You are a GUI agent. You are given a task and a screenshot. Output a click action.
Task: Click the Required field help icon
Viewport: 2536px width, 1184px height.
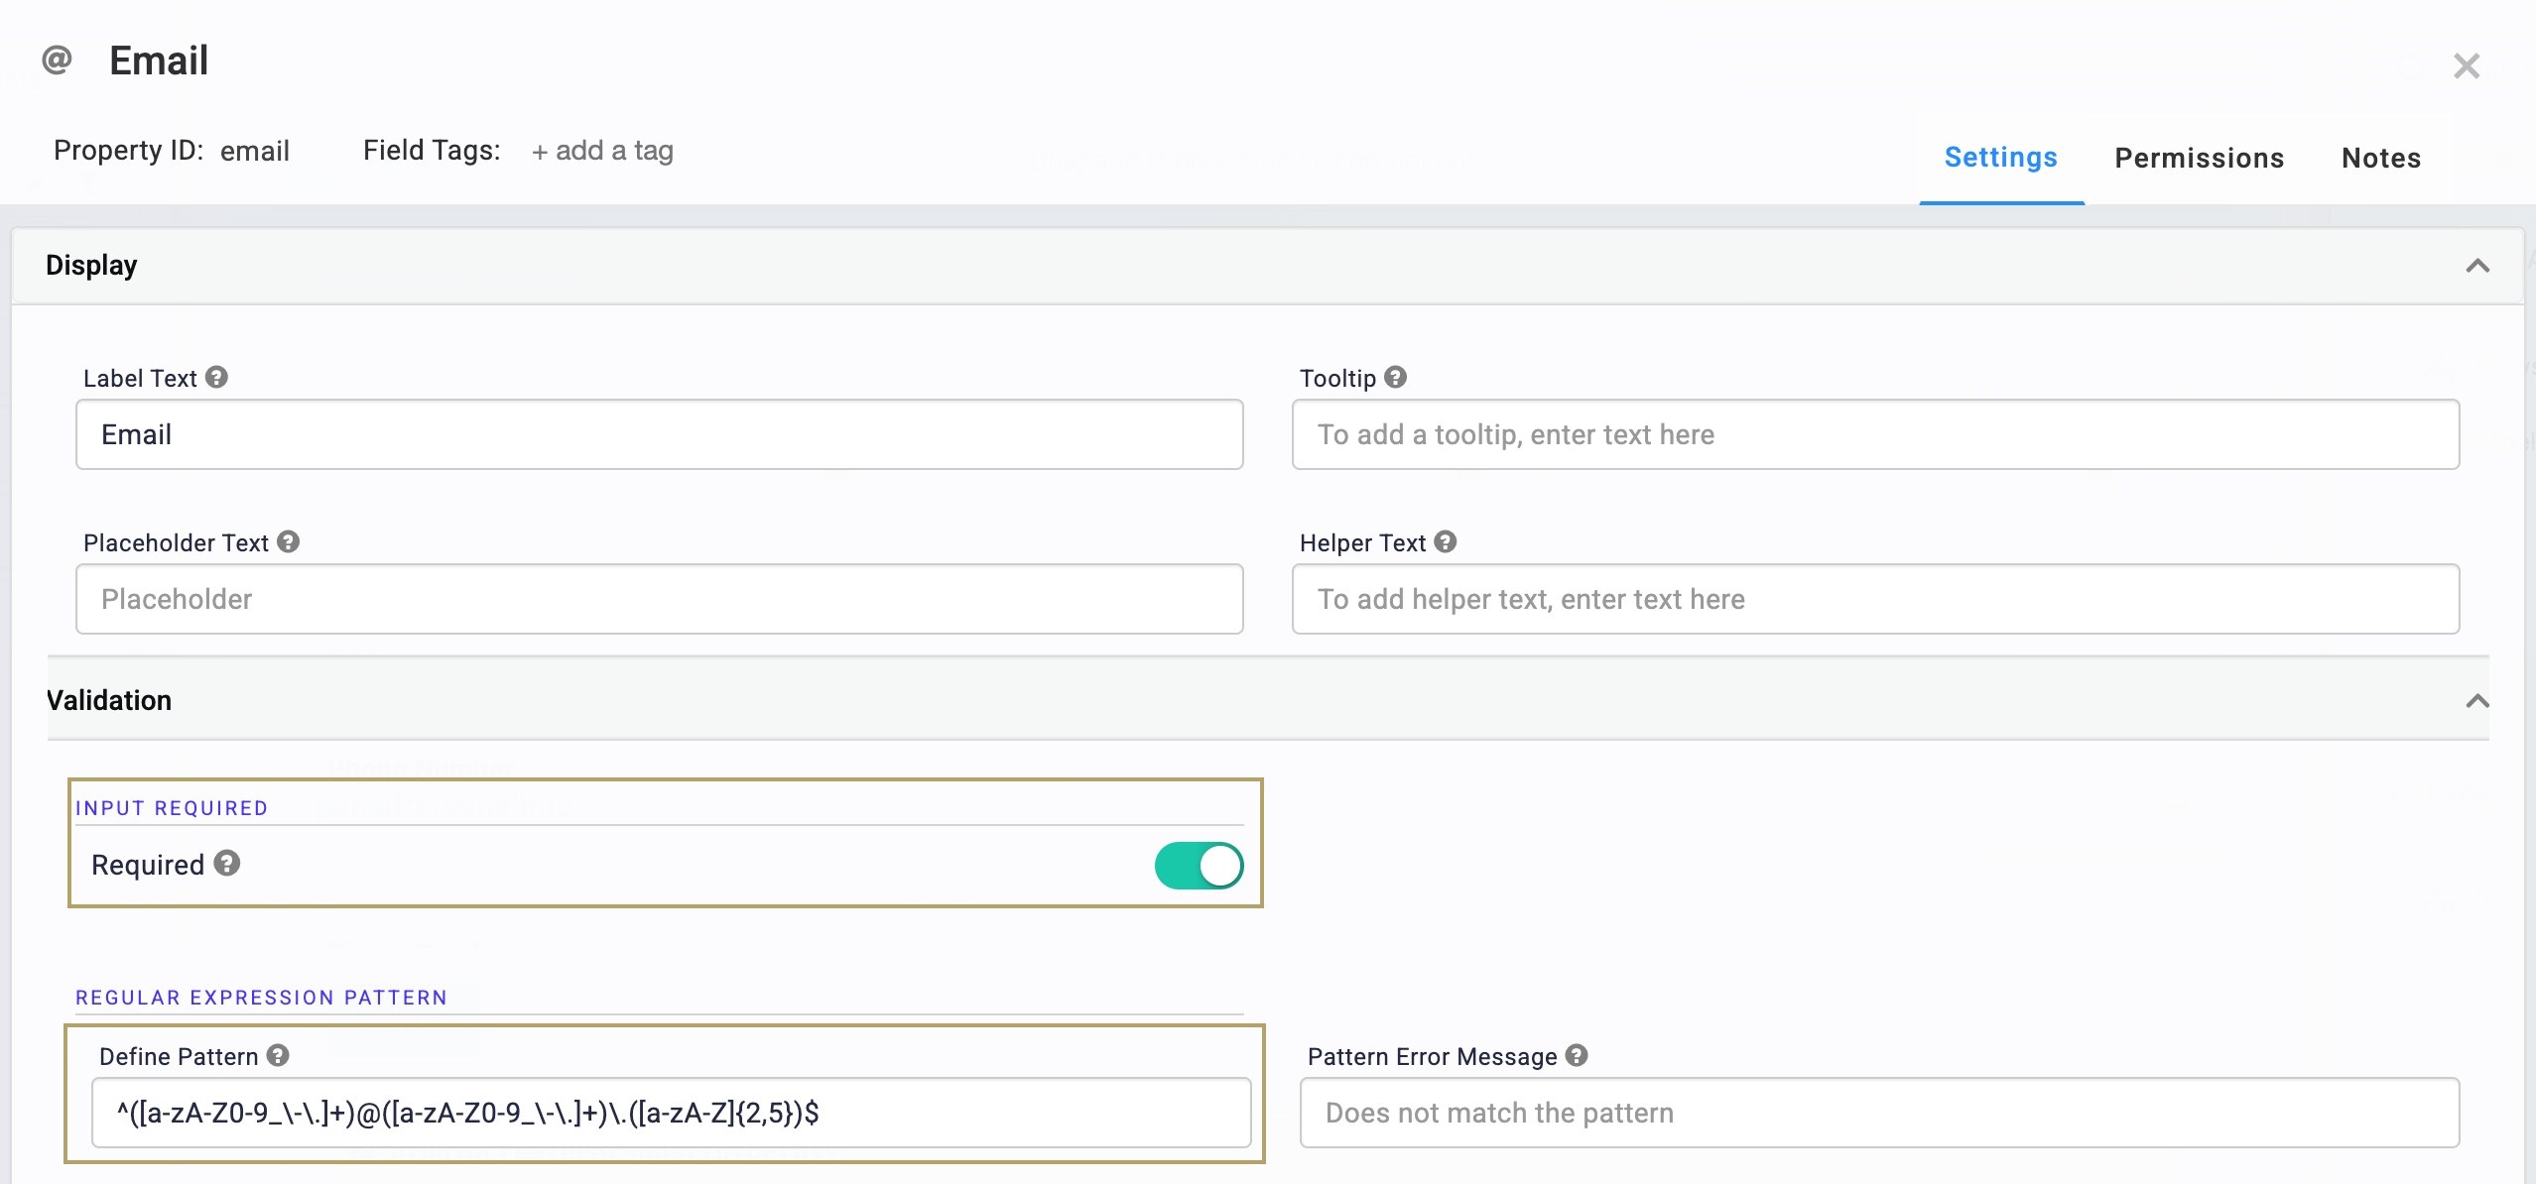click(x=227, y=864)
